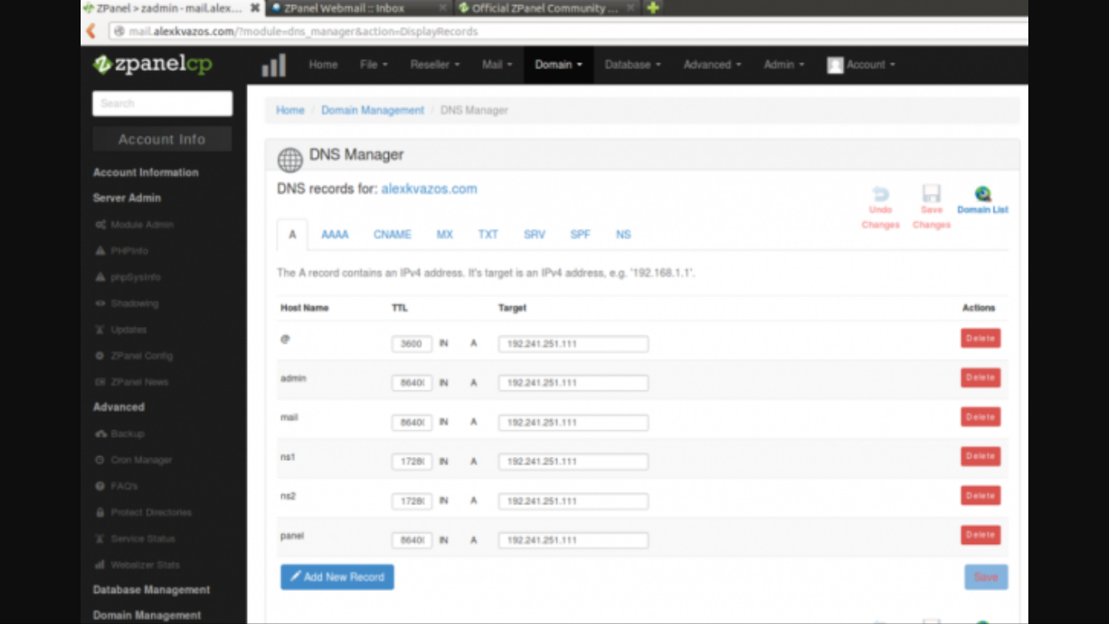
Task: Open the Domain List globe icon
Action: [x=983, y=194]
